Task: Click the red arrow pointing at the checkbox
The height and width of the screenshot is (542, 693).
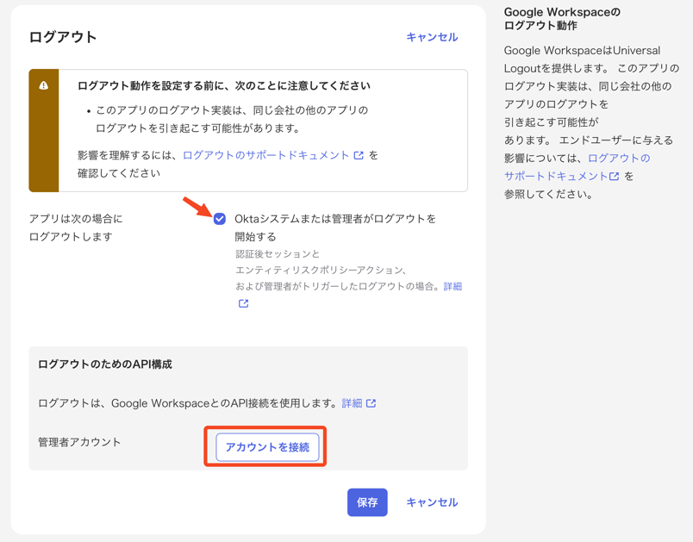Action: (x=196, y=207)
